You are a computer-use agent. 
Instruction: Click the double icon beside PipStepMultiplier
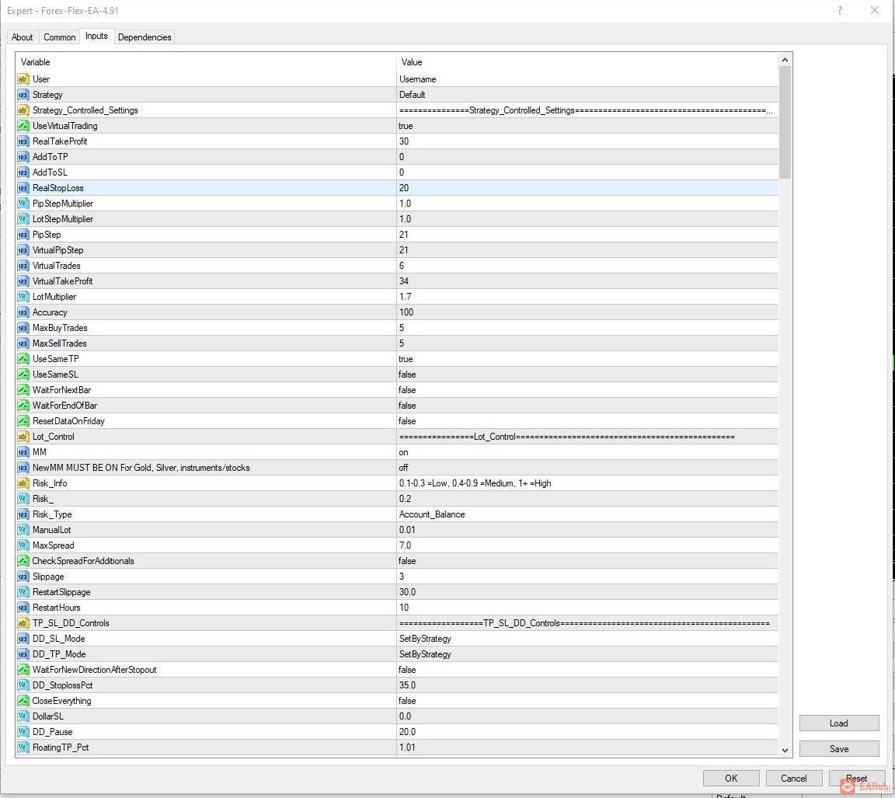pos(23,204)
